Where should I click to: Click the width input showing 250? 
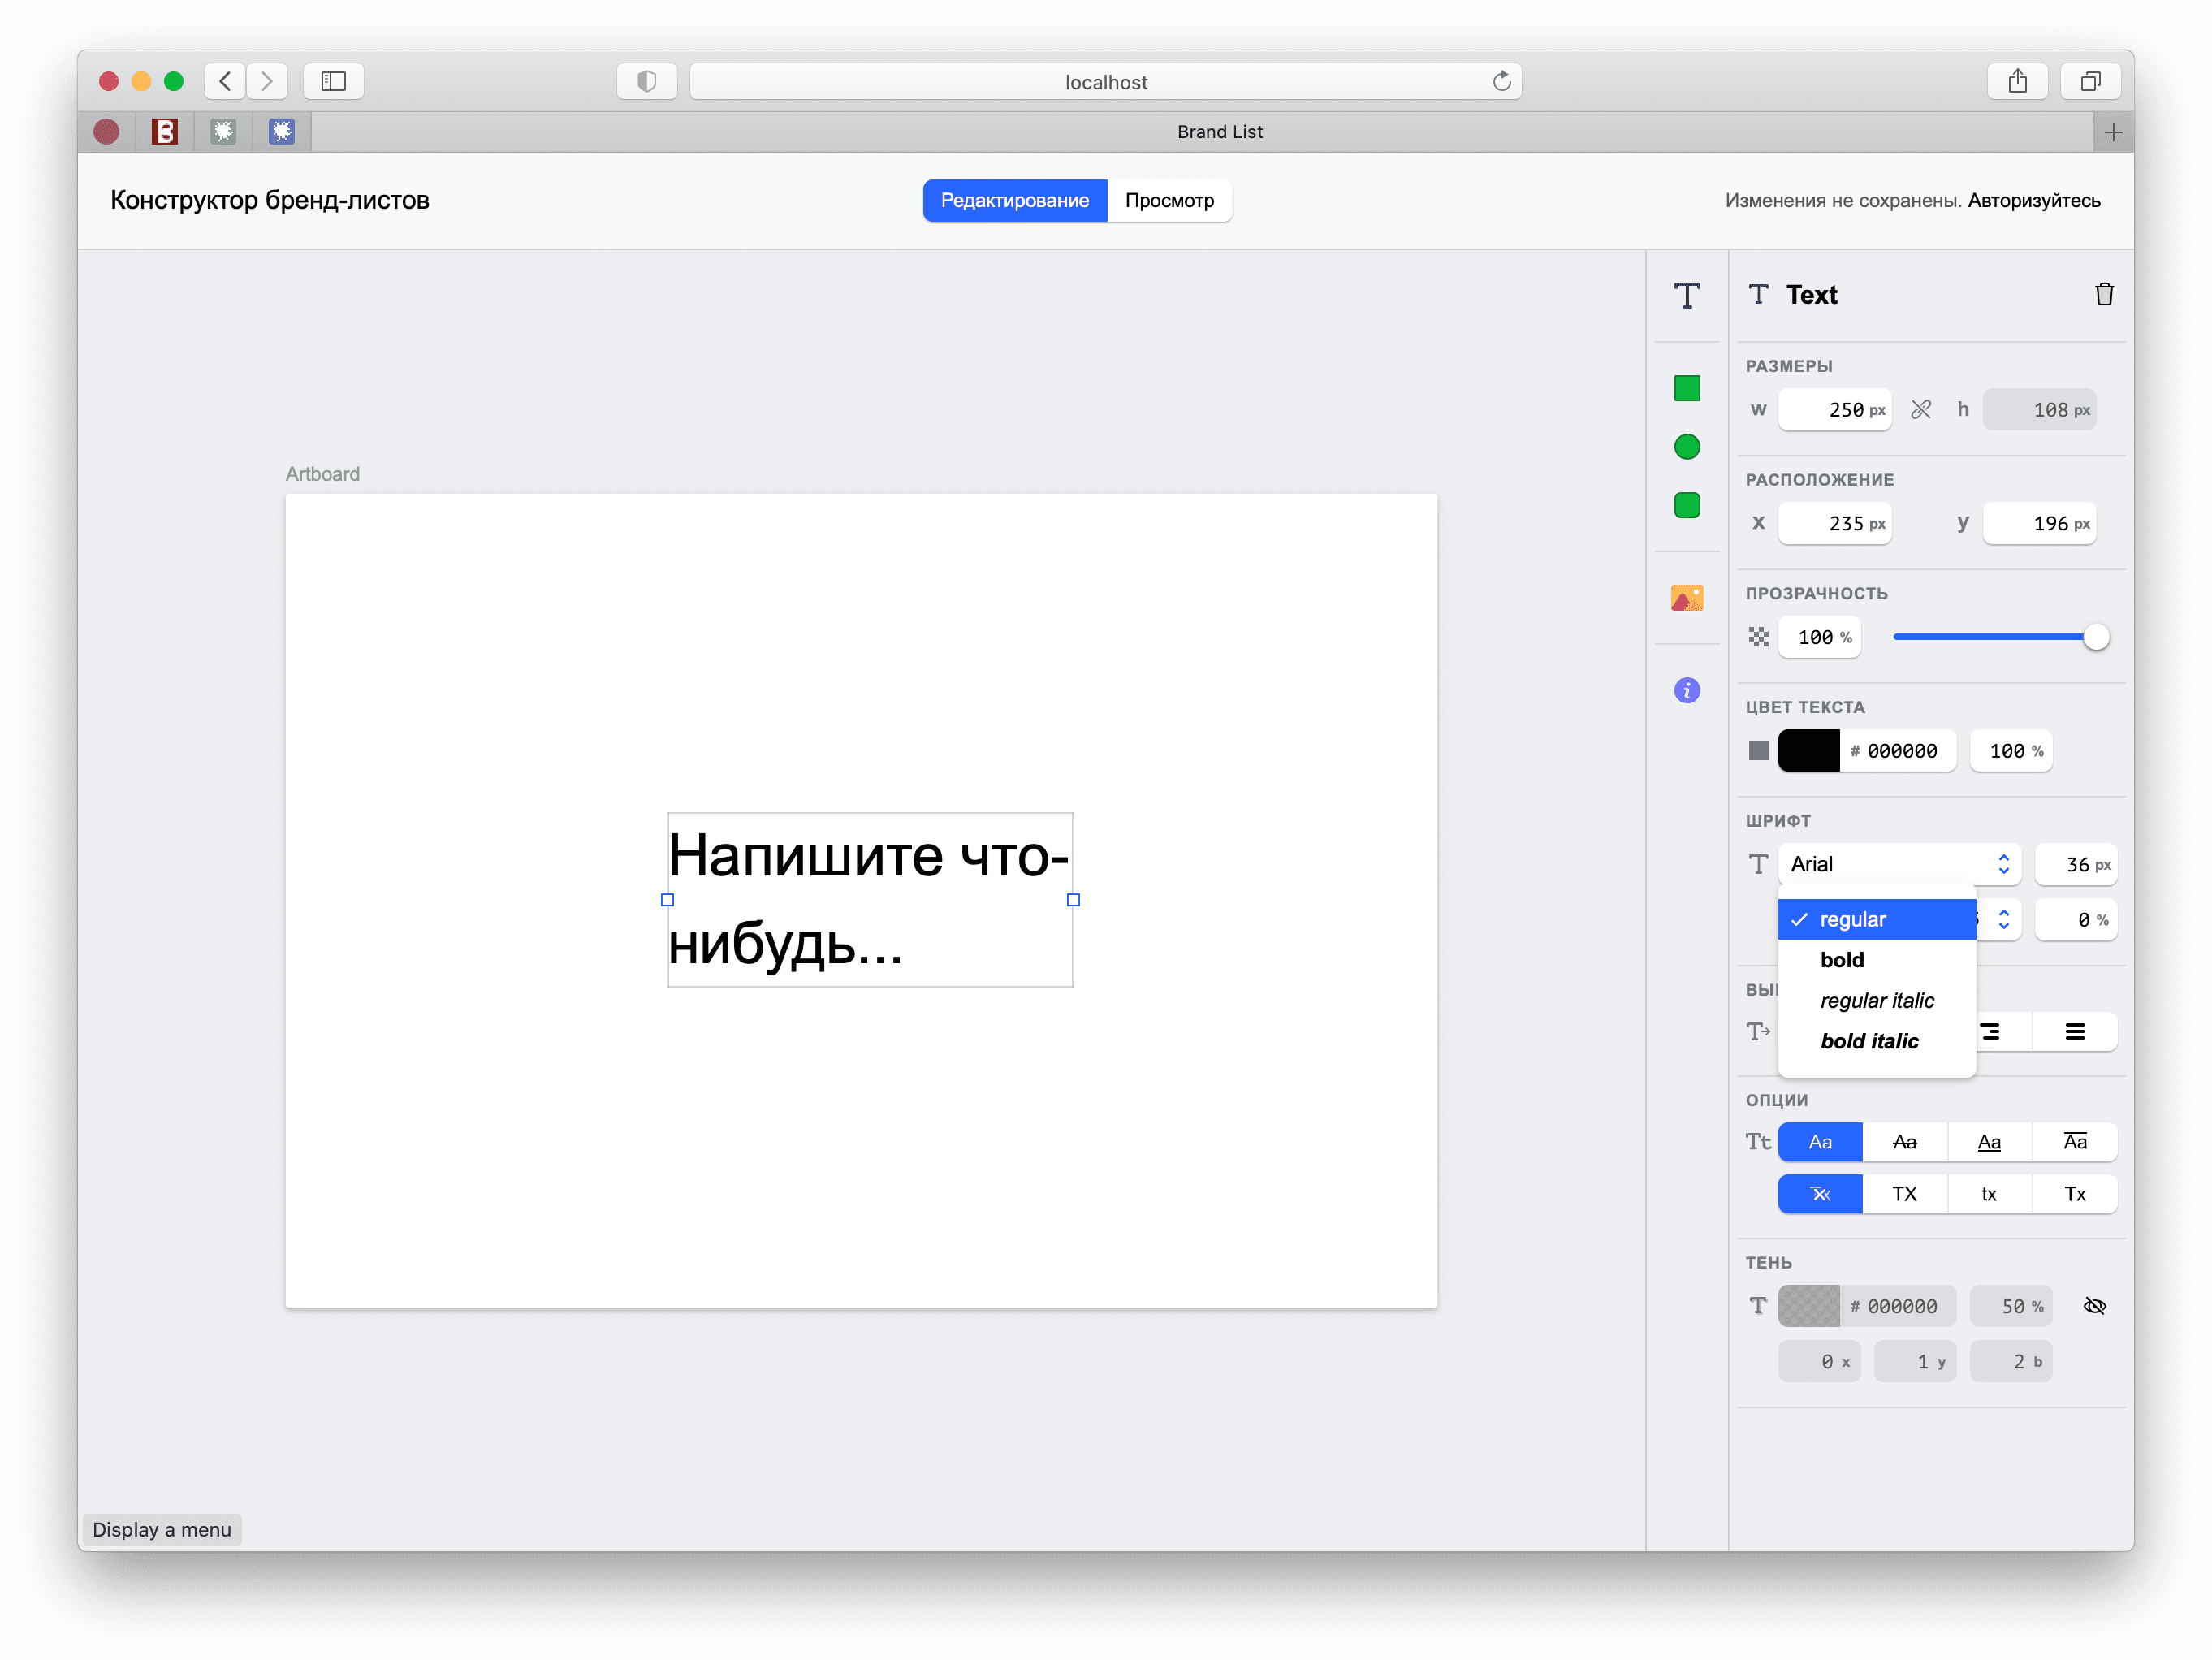click(1834, 409)
